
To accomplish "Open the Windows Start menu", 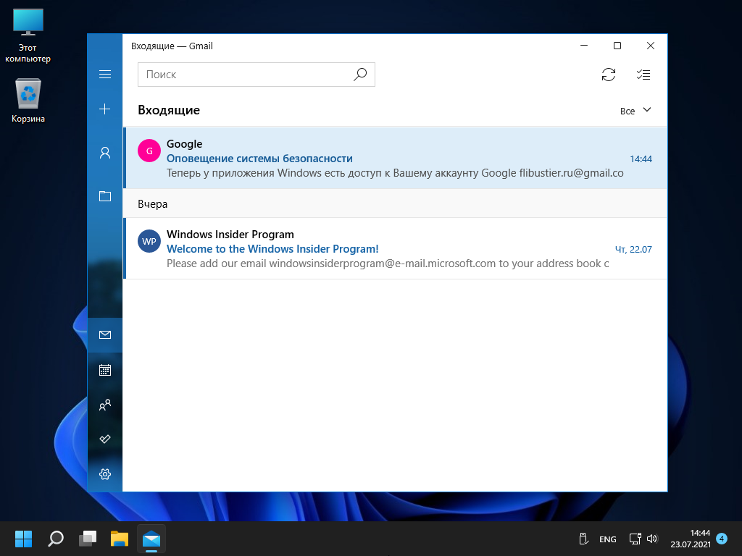I will point(24,539).
